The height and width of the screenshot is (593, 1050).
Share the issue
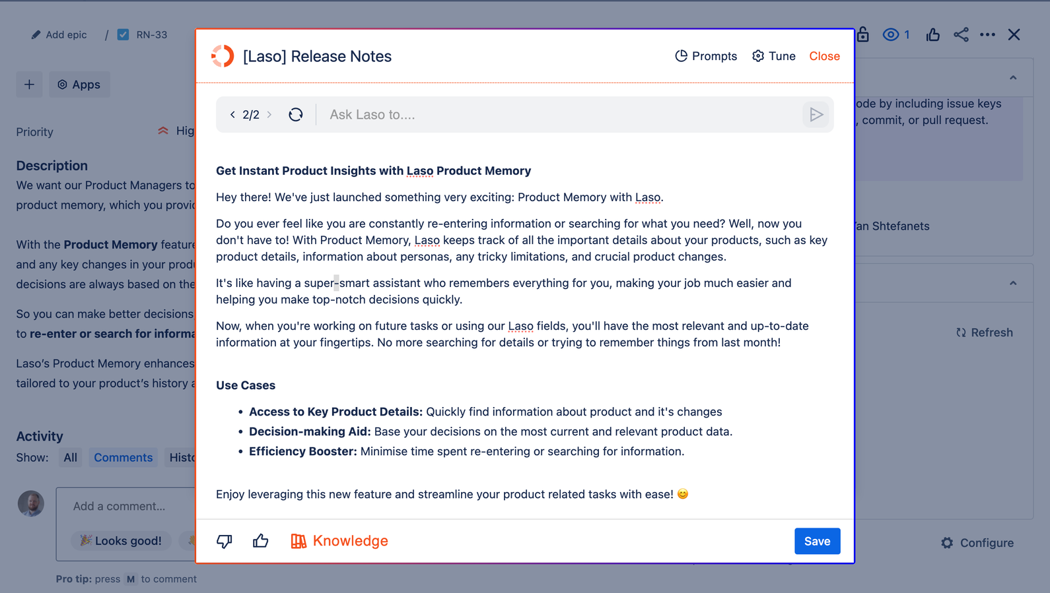(962, 34)
